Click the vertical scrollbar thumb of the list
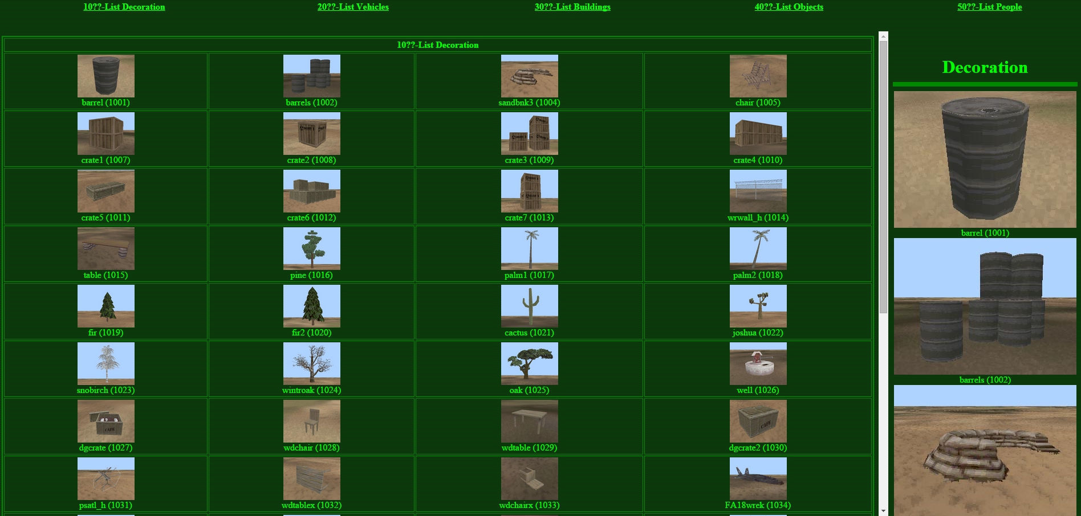 883,177
